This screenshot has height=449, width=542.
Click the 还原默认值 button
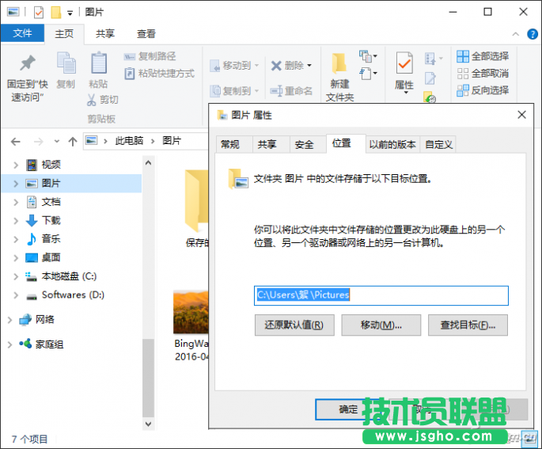[294, 325]
